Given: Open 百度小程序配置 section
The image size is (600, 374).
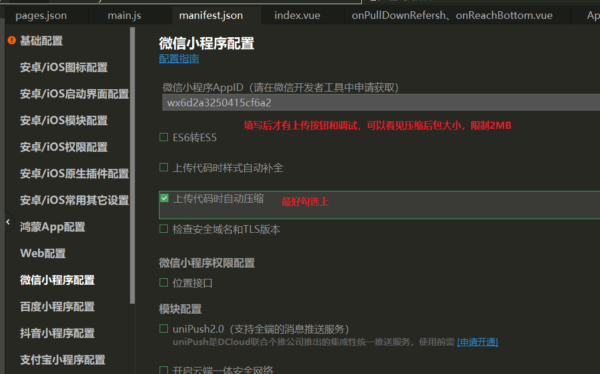Looking at the screenshot, I should [x=57, y=306].
